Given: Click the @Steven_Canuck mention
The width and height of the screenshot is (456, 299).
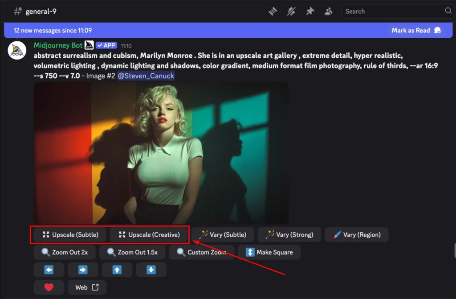Looking at the screenshot, I should [x=146, y=76].
